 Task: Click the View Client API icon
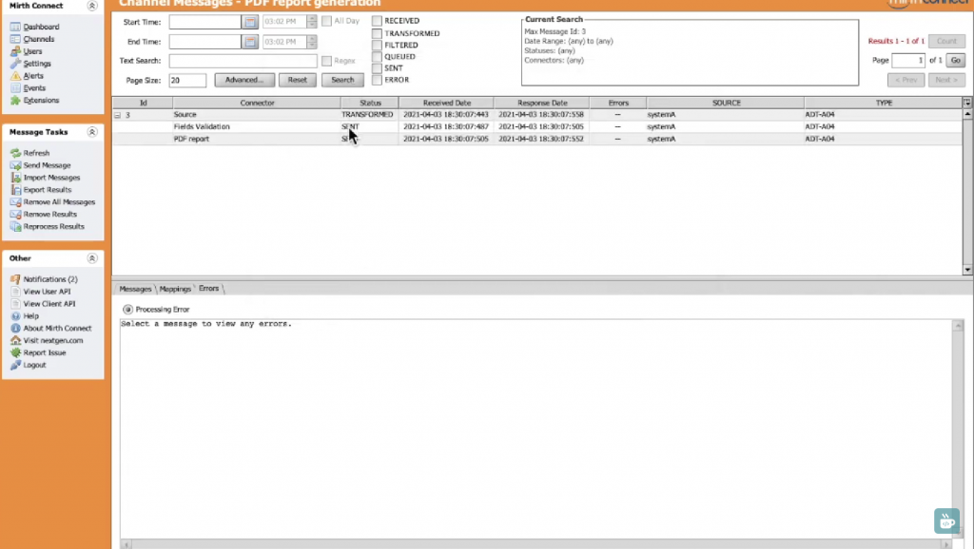[x=15, y=304]
